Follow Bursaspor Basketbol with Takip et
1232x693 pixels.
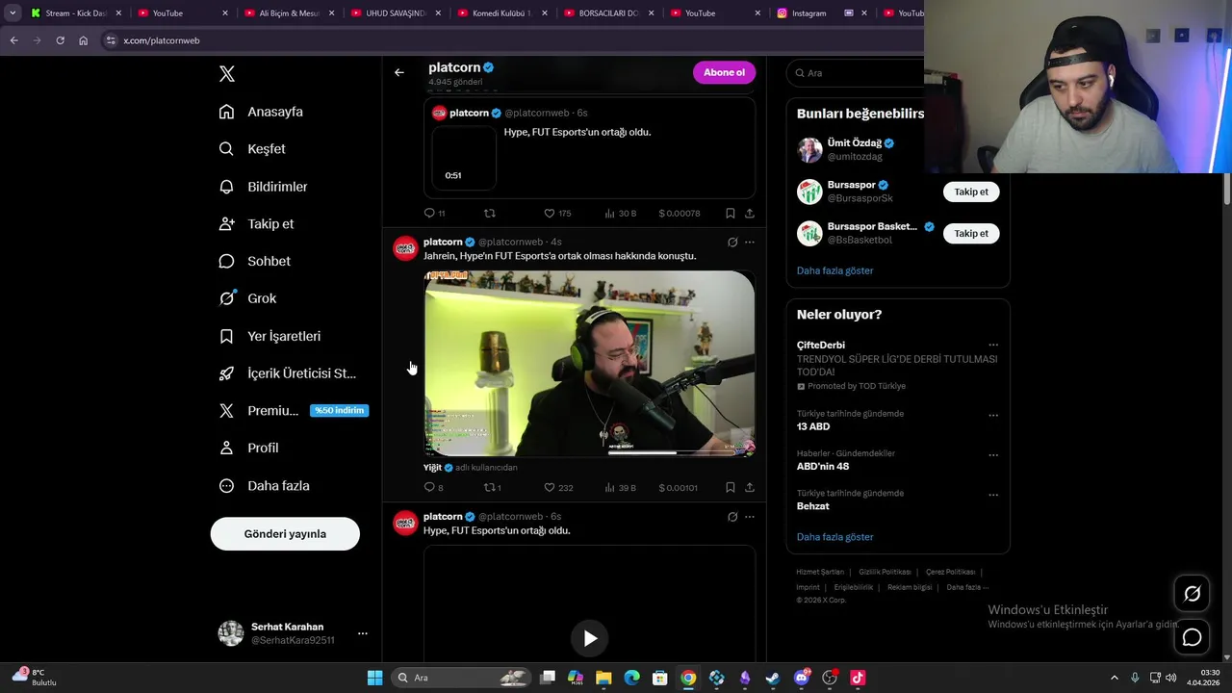click(971, 233)
